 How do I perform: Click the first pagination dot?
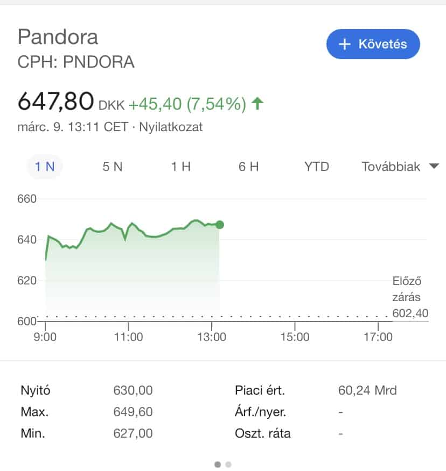pos(218,464)
